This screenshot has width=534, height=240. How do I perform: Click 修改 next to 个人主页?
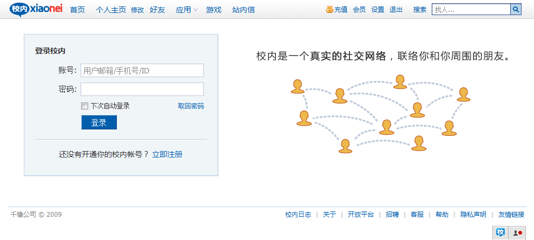tap(137, 10)
